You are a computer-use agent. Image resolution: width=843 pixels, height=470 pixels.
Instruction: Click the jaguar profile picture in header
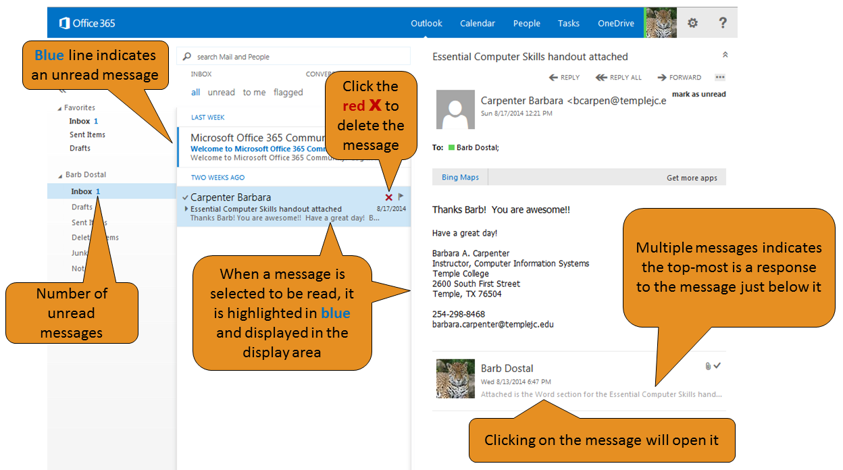[661, 23]
